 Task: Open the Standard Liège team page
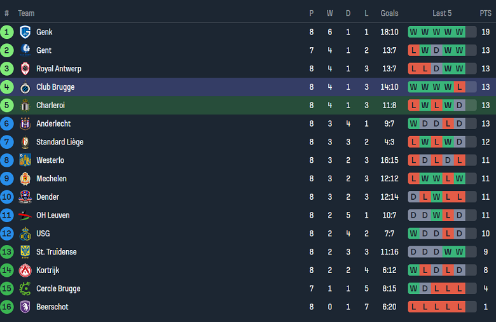pos(60,142)
